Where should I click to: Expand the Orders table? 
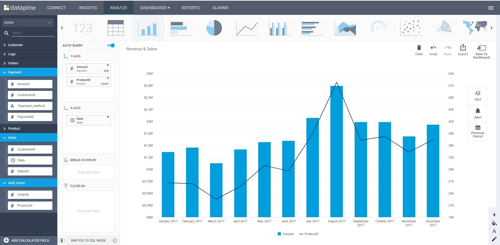[29, 63]
